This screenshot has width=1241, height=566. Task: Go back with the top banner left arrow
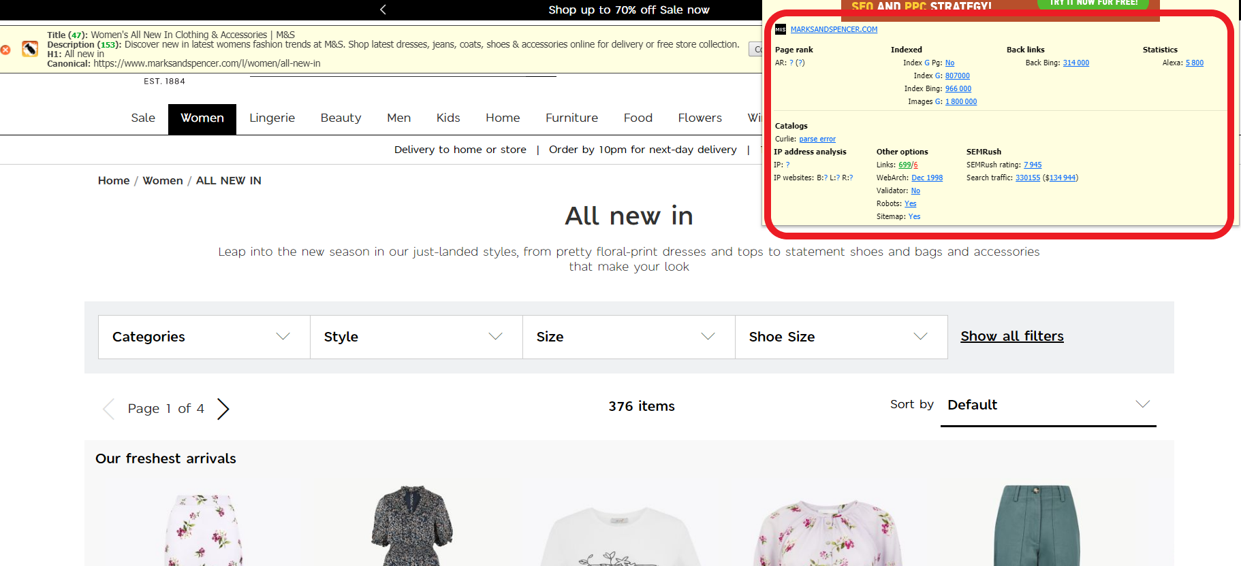(383, 10)
